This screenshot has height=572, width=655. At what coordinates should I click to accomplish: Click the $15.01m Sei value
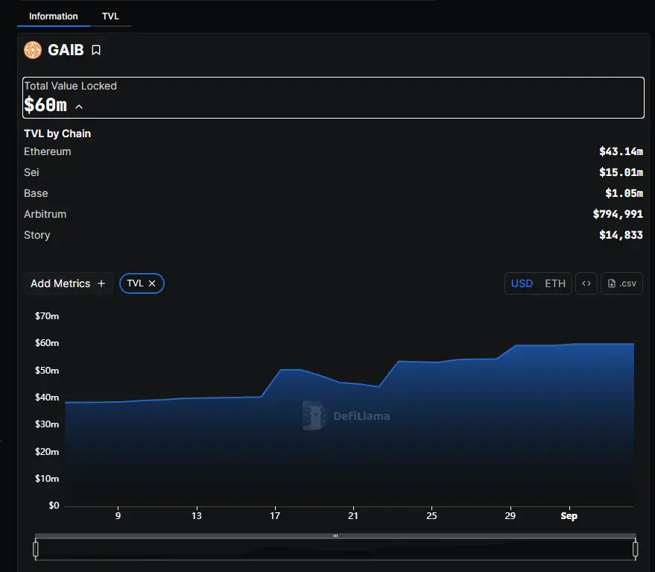(621, 172)
